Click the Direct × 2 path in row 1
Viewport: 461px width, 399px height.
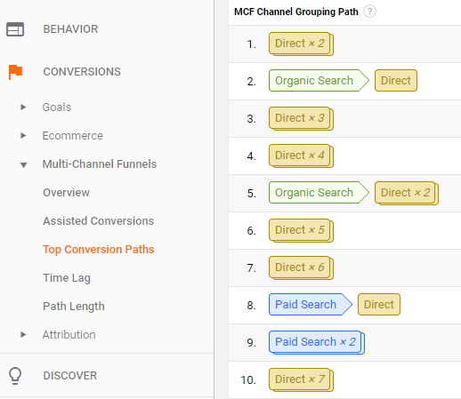[x=301, y=44]
